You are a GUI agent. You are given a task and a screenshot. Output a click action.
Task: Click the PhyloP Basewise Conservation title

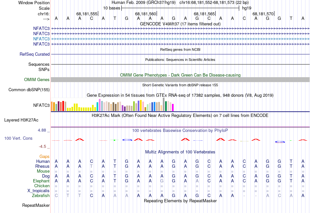pyautogui.click(x=180, y=131)
